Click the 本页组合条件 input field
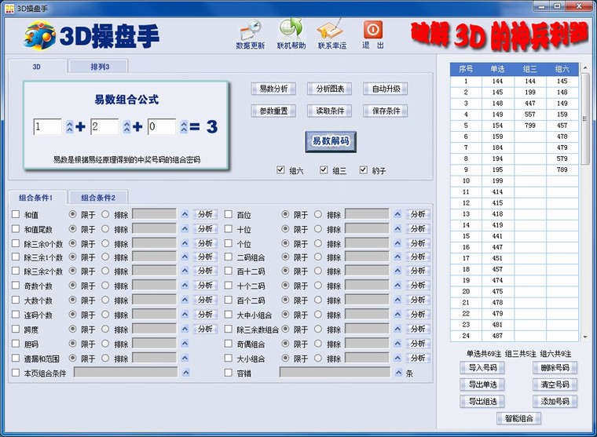The height and width of the screenshot is (437, 597). [x=126, y=373]
